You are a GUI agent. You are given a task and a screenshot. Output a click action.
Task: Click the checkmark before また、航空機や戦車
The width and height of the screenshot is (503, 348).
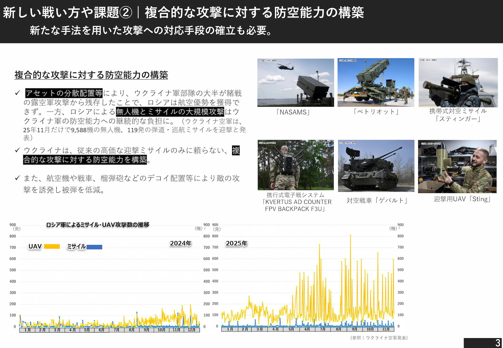pyautogui.click(x=17, y=178)
